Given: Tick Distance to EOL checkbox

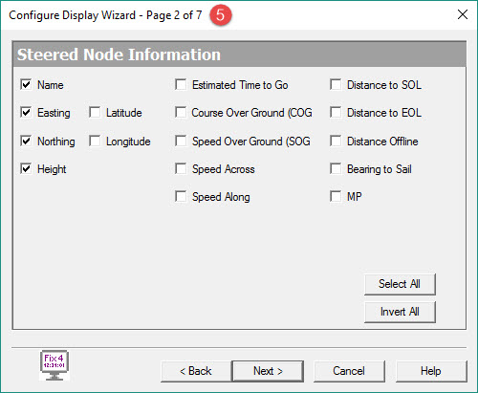Looking at the screenshot, I should [336, 113].
